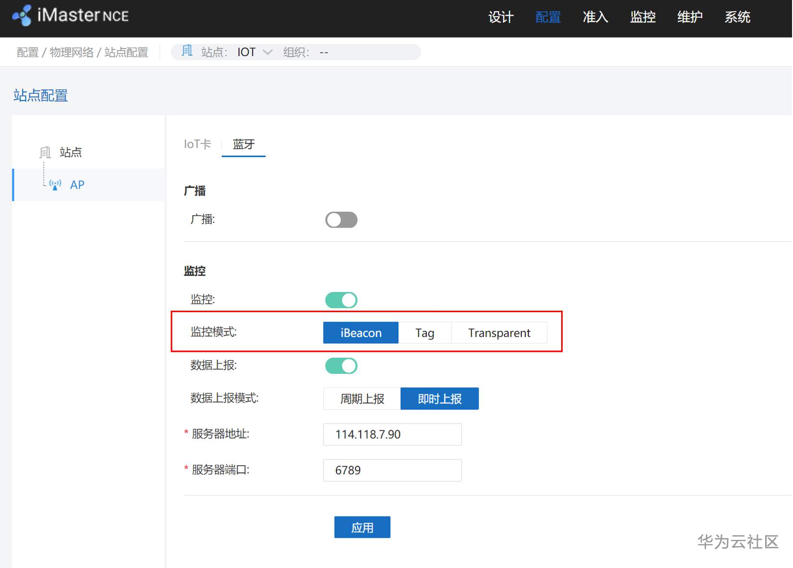This screenshot has width=793, height=568.
Task: Switch to the IoT卡 tab
Action: (x=197, y=144)
